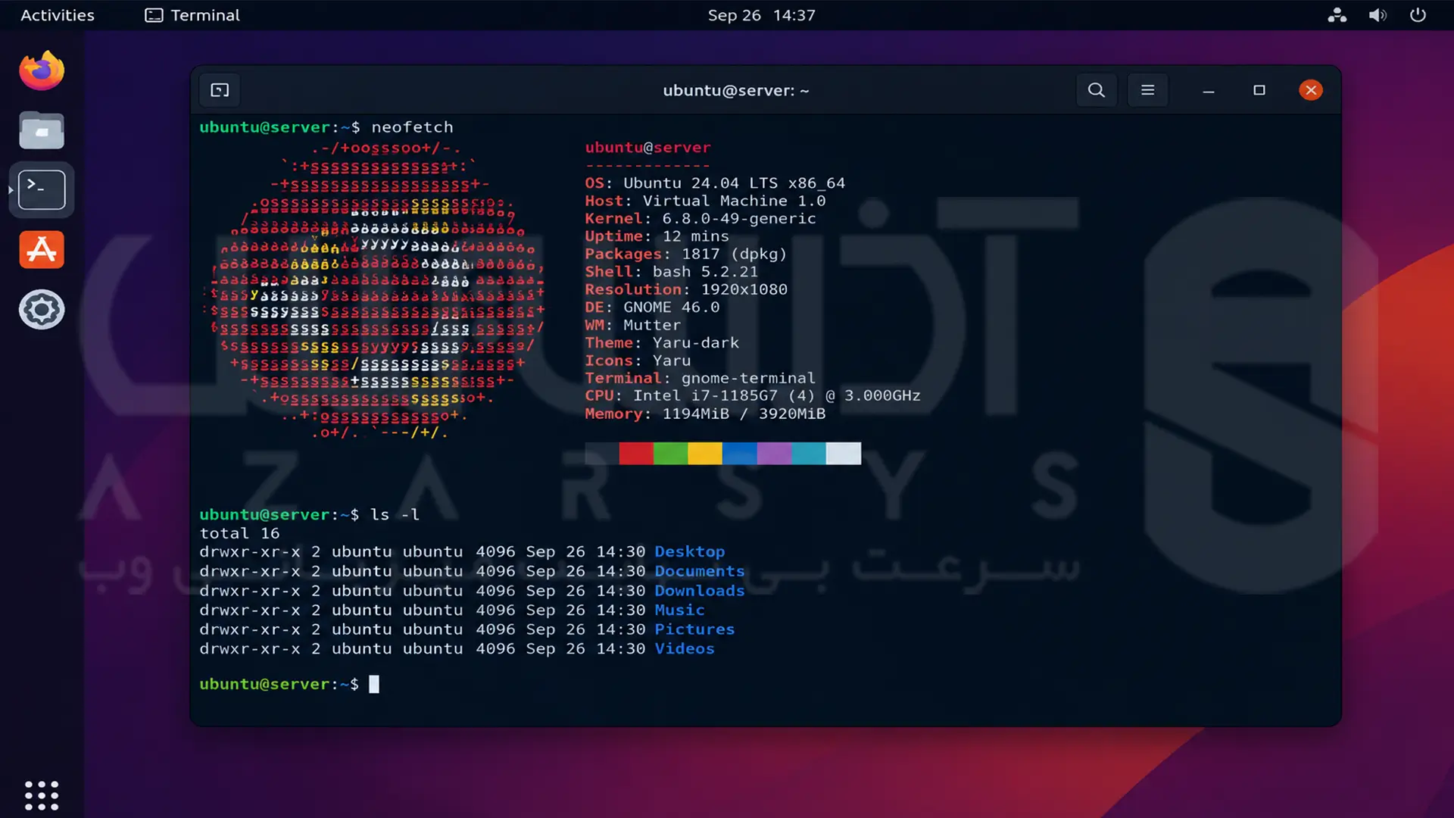The height and width of the screenshot is (818, 1454).
Task: Click the Terminal value gnome-terminal
Action: tap(748, 378)
